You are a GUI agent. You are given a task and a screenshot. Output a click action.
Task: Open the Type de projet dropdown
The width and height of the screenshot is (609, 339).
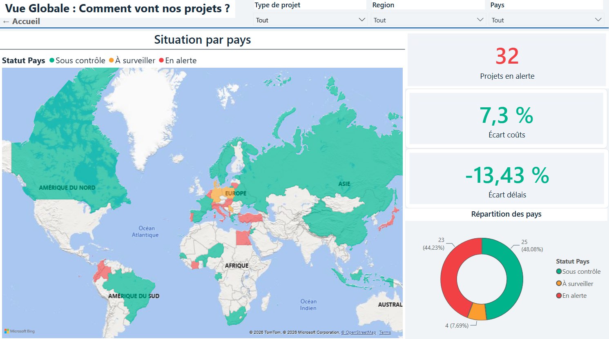tap(310, 20)
